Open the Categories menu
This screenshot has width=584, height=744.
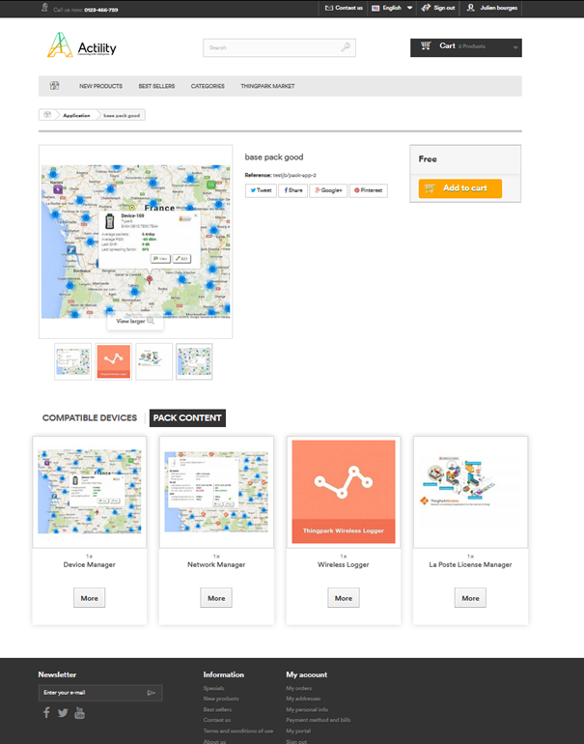[208, 86]
